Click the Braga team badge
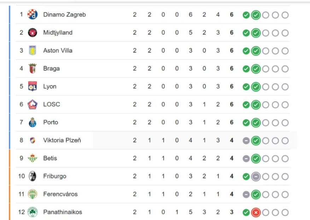 point(33,69)
